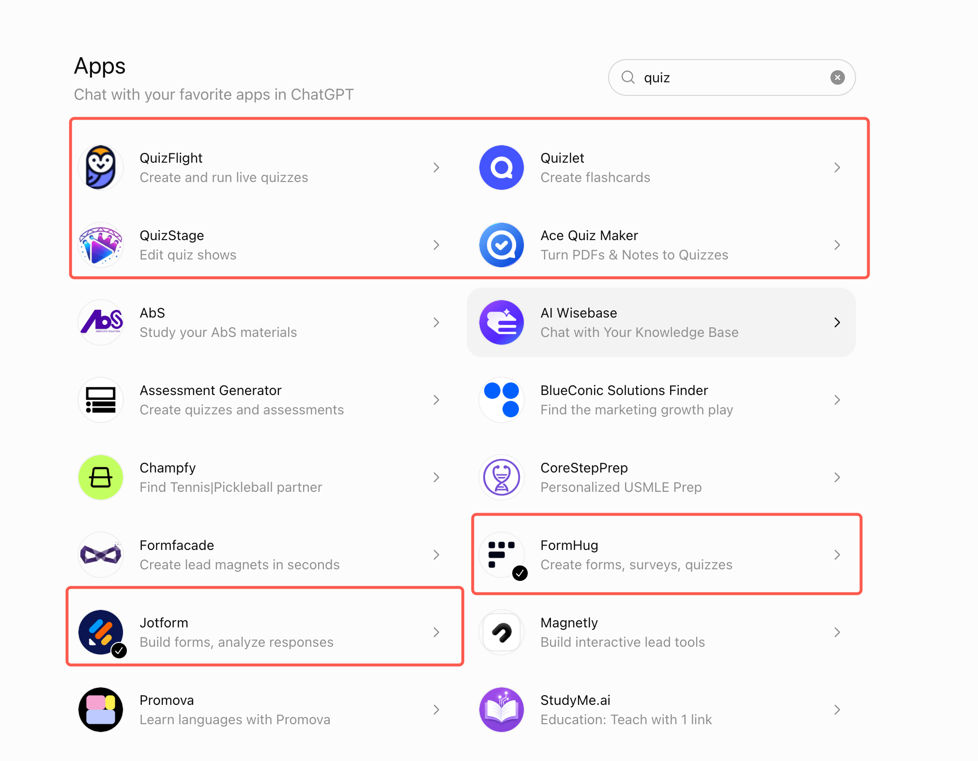
Task: Click Assessment Generator chevron arrow
Action: pos(436,400)
